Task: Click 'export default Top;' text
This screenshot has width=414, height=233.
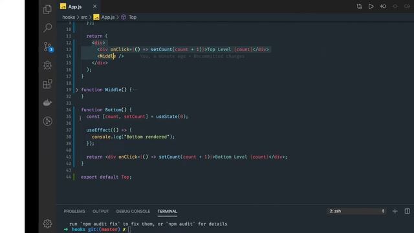Action: (106, 177)
